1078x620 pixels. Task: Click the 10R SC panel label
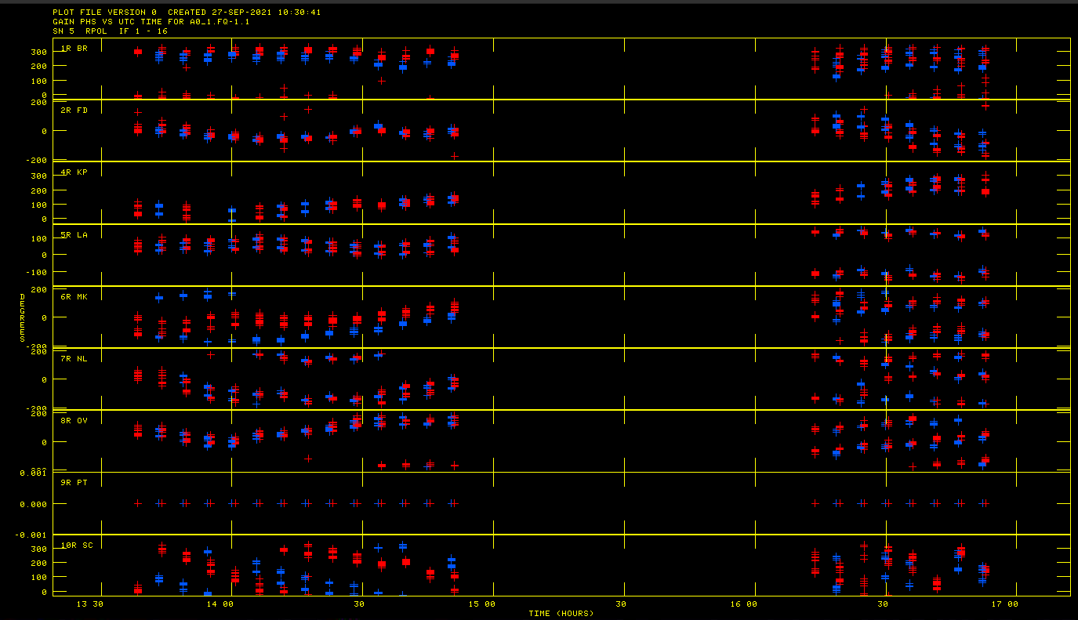[x=77, y=546]
